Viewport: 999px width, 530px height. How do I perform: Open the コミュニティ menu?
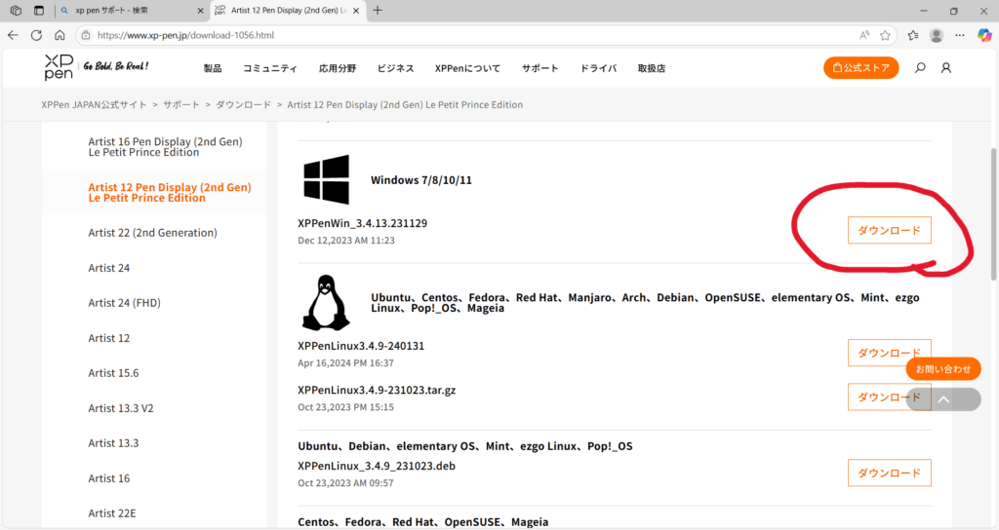click(270, 68)
